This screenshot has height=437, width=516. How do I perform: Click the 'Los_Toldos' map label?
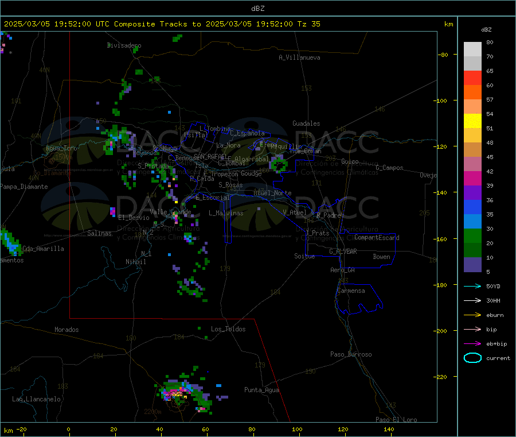228,329
